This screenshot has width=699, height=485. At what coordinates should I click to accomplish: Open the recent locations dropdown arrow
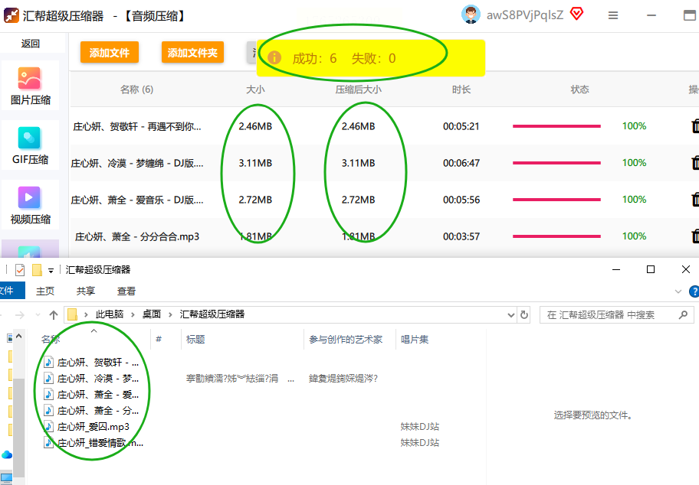tap(38, 315)
